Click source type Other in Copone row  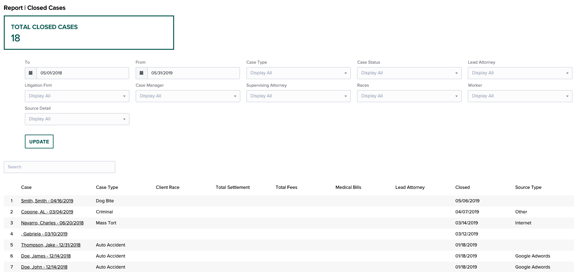pyautogui.click(x=521, y=212)
